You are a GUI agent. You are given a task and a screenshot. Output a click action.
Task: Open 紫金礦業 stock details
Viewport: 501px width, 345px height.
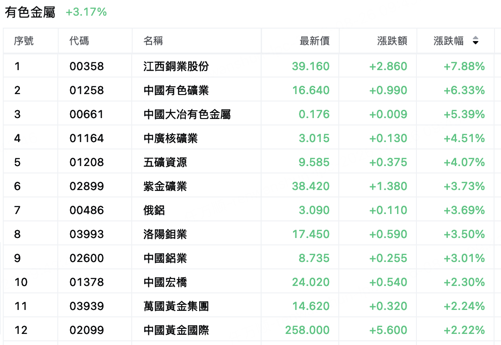click(165, 186)
